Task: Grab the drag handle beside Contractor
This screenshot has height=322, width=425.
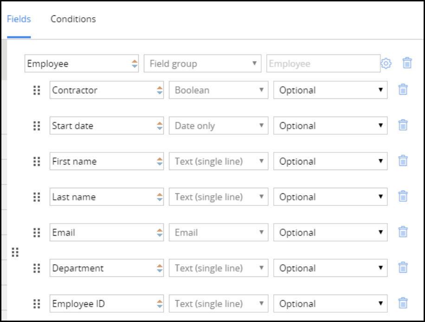Action: coord(37,90)
